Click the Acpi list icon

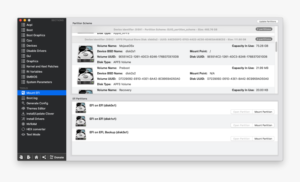click(23, 25)
